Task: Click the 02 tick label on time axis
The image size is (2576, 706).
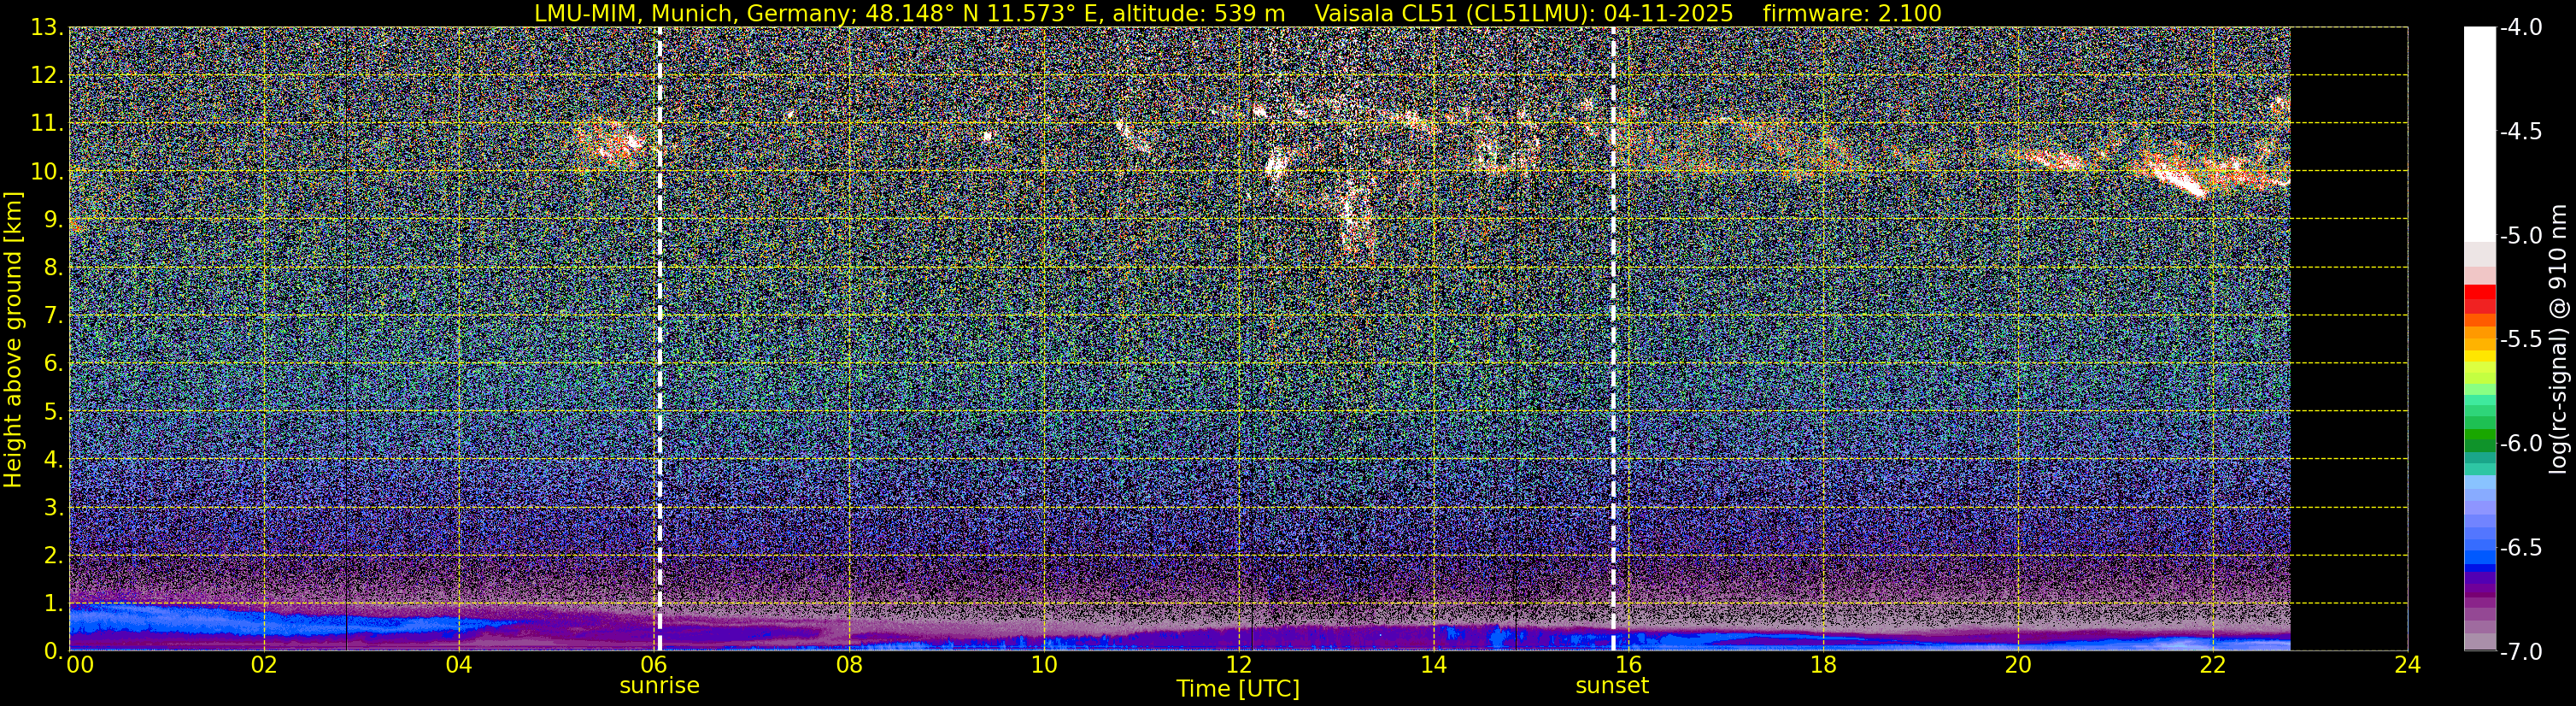Action: [x=264, y=666]
